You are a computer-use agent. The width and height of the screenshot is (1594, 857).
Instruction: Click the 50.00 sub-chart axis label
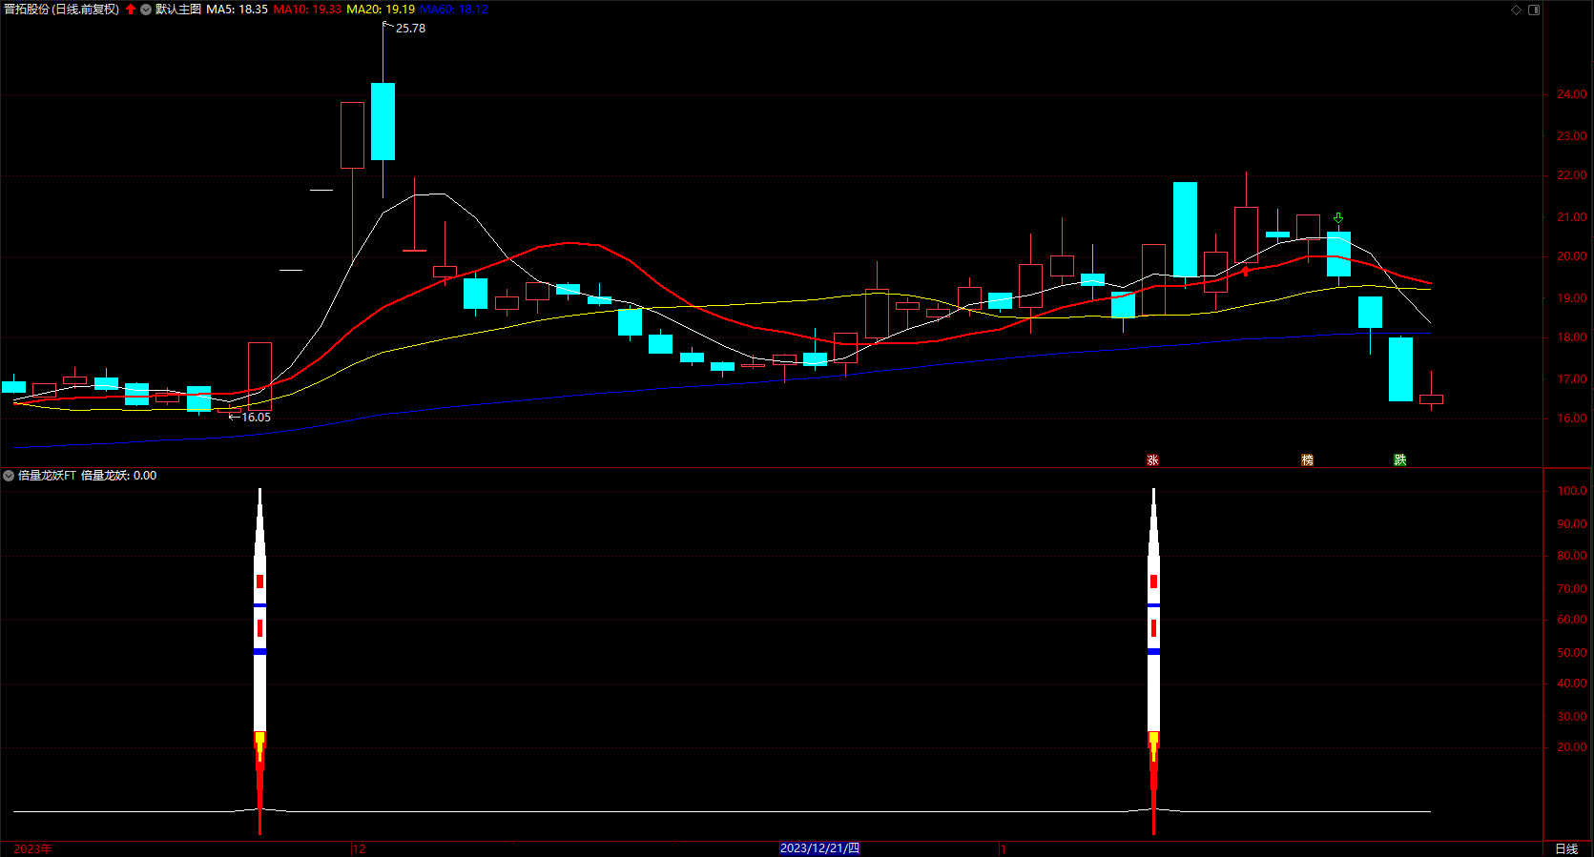point(1572,653)
